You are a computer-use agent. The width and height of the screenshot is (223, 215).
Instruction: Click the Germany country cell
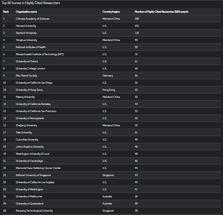point(107,76)
